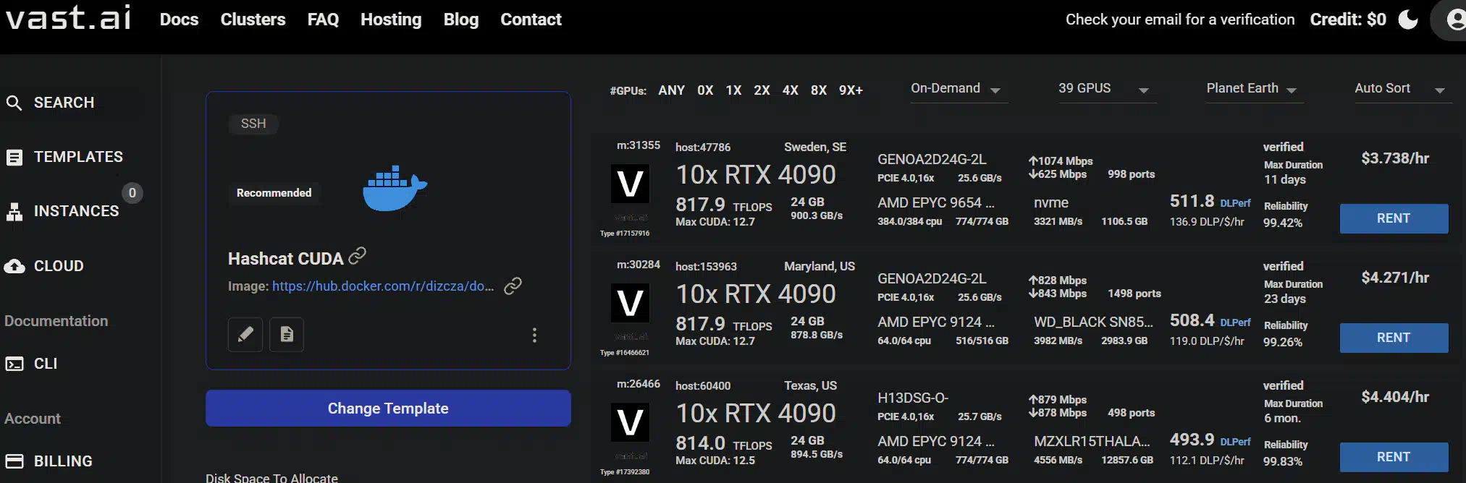Open the Clusters page
Screen dimensions: 1466x483
click(253, 20)
